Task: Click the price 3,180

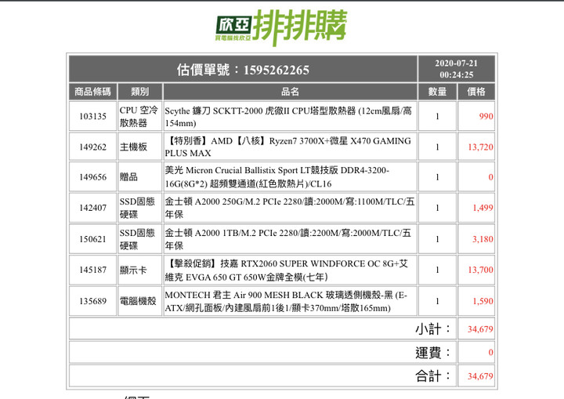Action: click(x=483, y=239)
